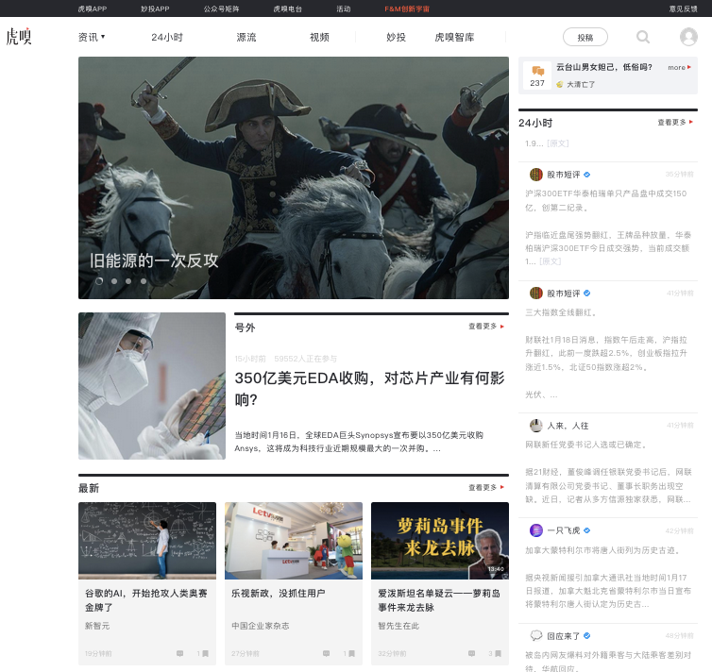Open the search magnifier icon
The height and width of the screenshot is (672, 712).
(642, 37)
